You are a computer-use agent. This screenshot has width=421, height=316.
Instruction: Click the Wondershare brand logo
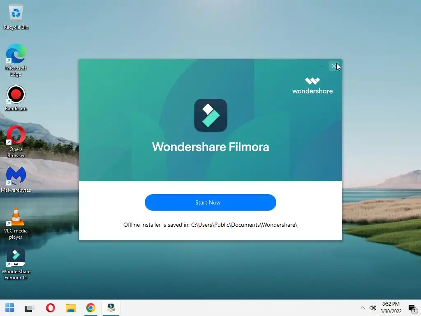click(312, 86)
